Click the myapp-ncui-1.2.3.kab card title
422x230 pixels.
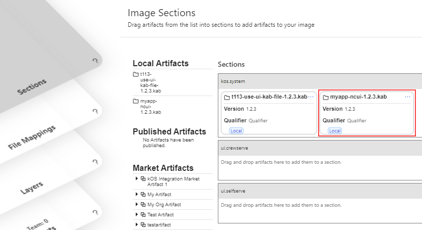[358, 97]
